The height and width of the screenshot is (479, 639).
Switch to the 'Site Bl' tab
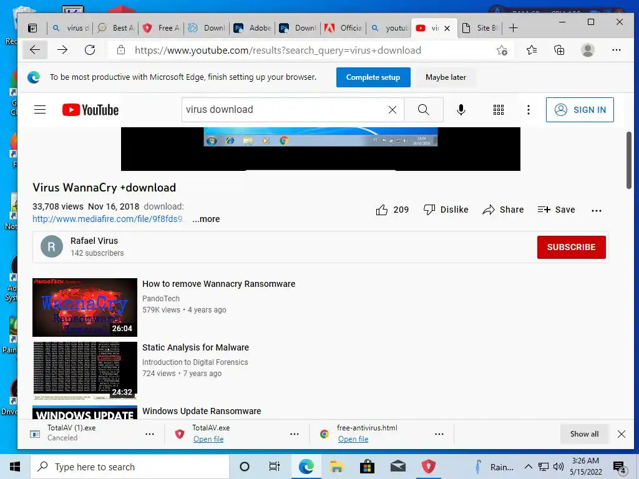coord(480,28)
